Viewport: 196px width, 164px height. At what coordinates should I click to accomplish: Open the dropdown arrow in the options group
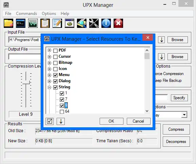[184, 115]
